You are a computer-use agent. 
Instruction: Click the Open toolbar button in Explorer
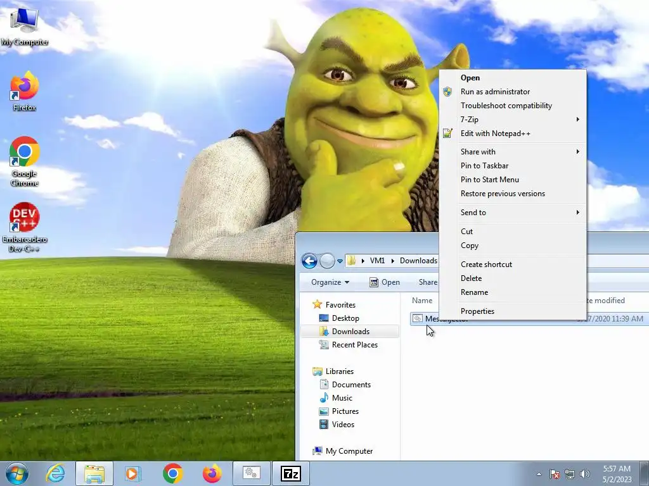(385, 282)
